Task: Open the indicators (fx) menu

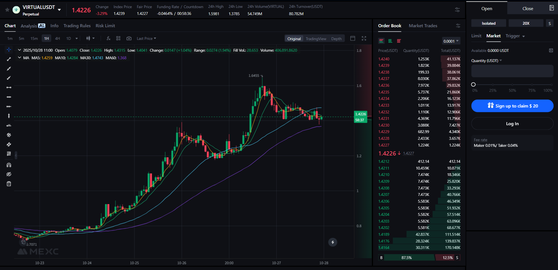Action: click(108, 38)
